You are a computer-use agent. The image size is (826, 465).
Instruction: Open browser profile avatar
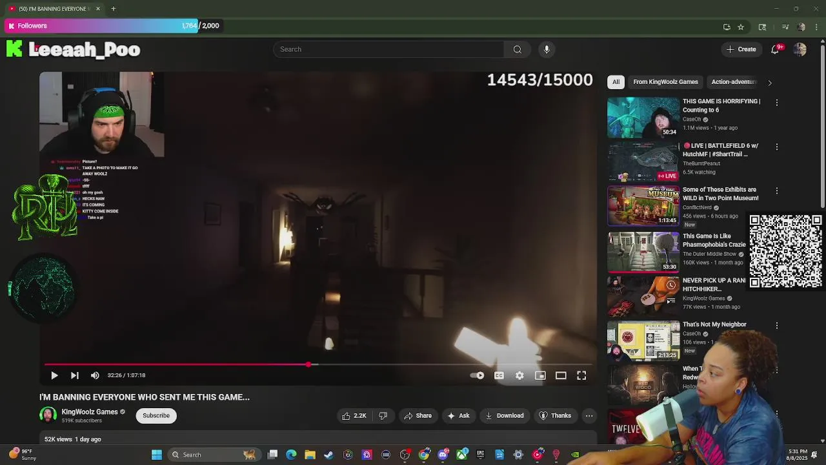click(x=801, y=27)
